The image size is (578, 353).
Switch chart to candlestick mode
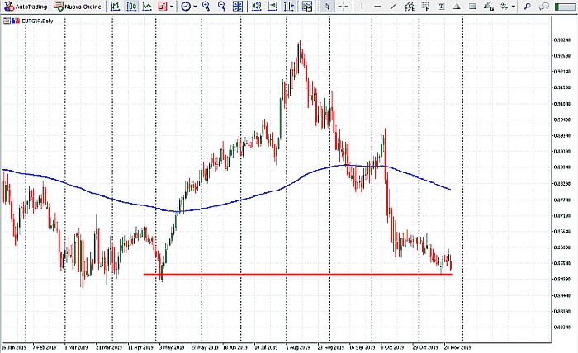(130, 7)
